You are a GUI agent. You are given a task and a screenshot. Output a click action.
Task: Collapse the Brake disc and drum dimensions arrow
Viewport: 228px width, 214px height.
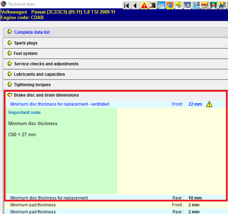(x=10, y=95)
